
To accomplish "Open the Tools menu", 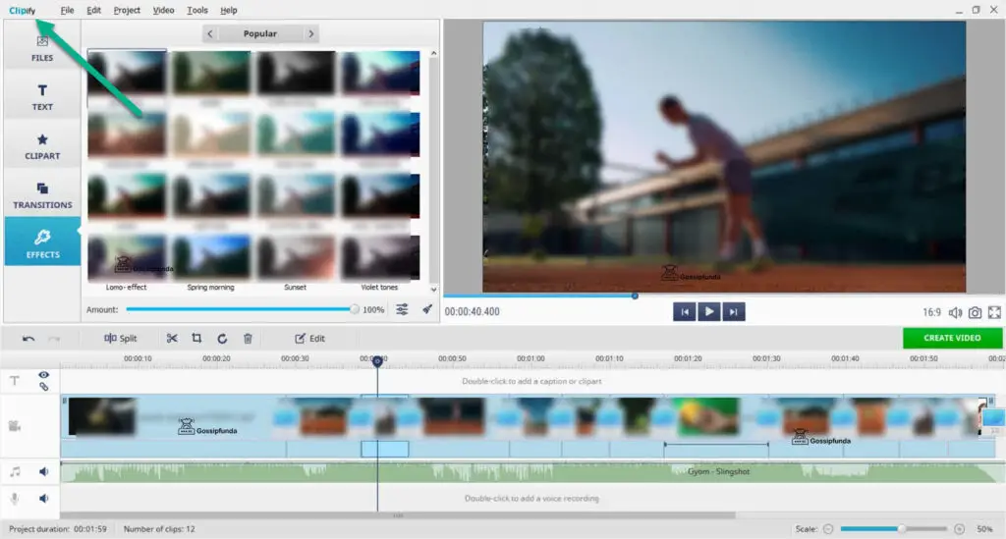I will pos(196,10).
